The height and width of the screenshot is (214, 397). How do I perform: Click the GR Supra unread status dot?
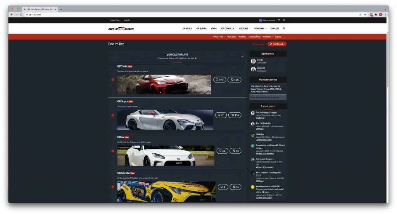click(113, 115)
